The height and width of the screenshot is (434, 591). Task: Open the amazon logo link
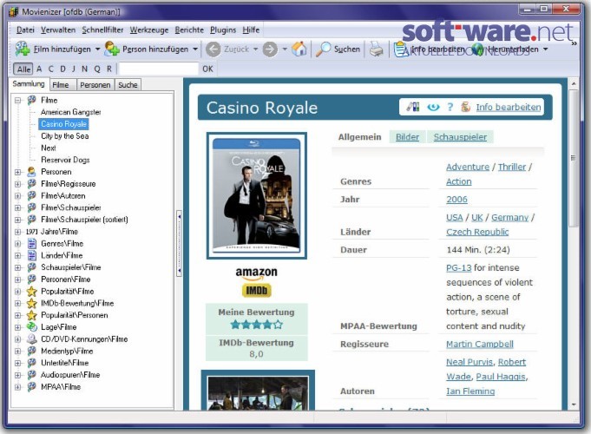tap(256, 273)
